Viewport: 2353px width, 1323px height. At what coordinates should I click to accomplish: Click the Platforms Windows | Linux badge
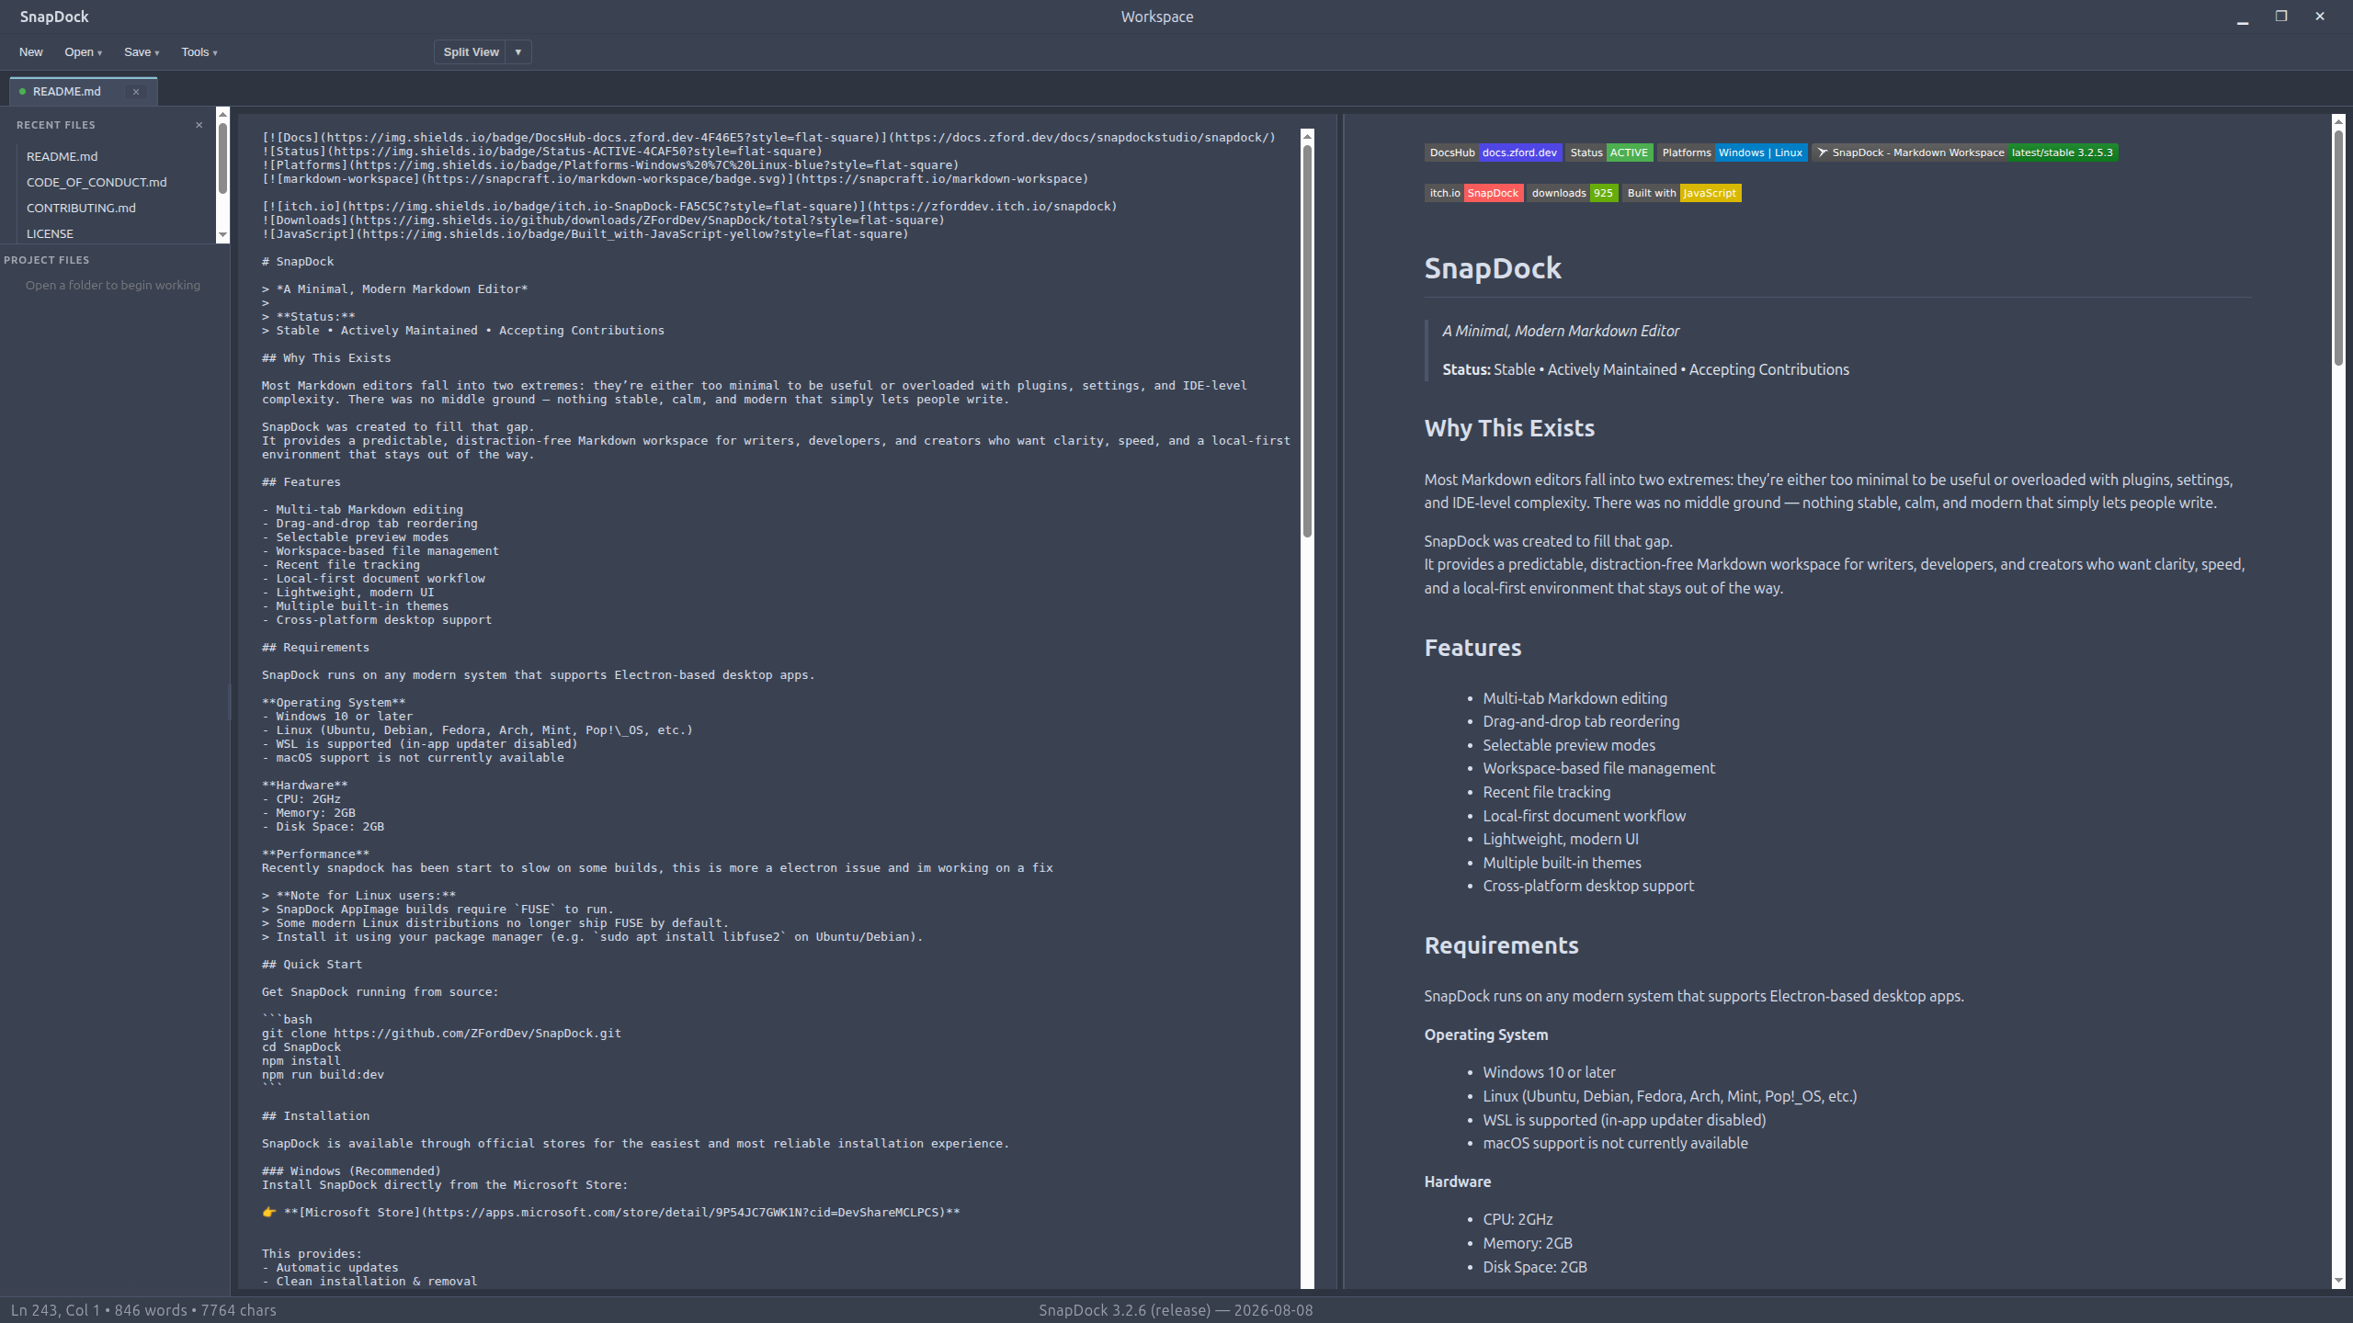pos(1732,153)
